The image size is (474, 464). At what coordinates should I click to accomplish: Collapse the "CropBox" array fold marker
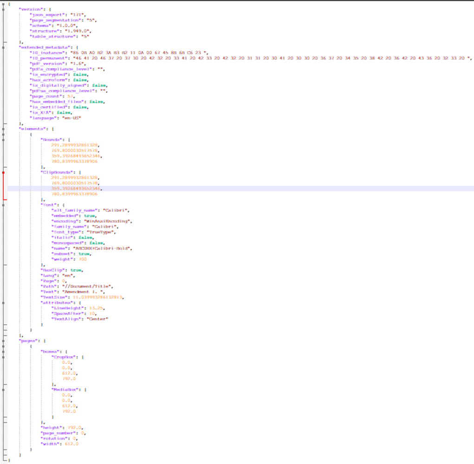(3, 357)
